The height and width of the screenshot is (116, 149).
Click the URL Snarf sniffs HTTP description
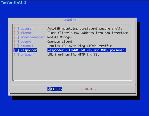coord(73,55)
